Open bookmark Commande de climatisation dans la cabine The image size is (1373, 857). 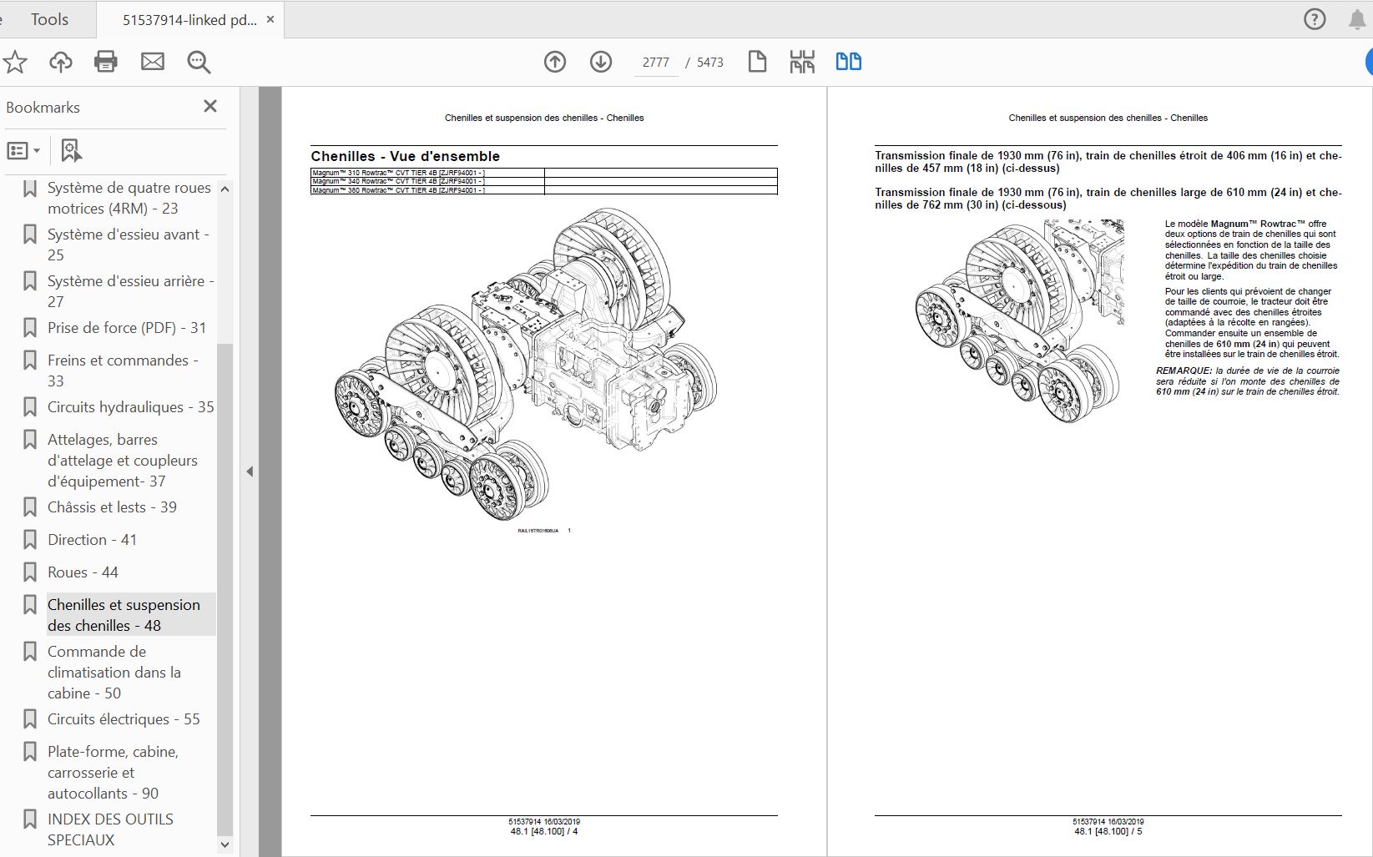(x=114, y=673)
